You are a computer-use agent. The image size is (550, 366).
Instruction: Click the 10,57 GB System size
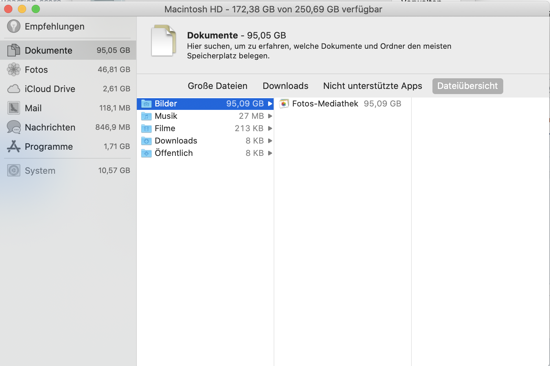tap(114, 170)
